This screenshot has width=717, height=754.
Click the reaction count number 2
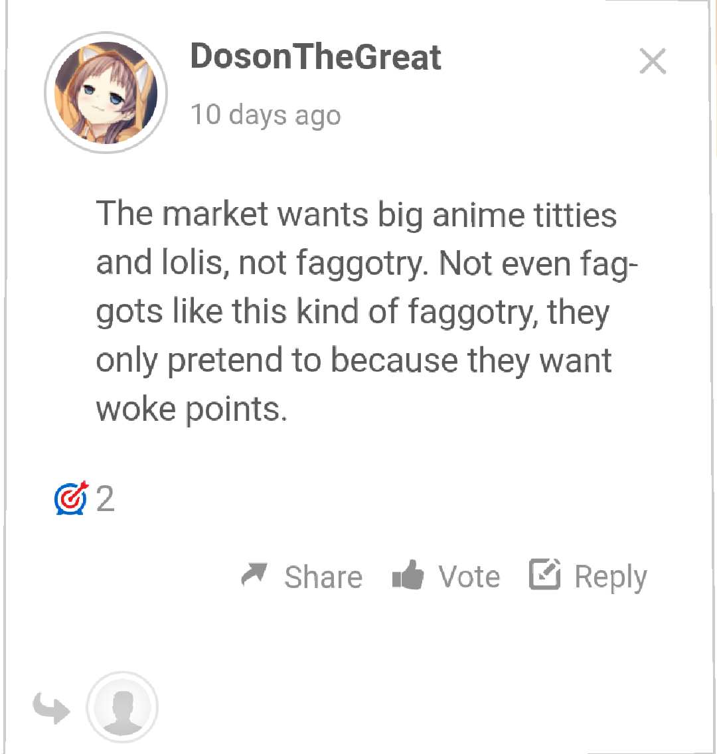106,498
